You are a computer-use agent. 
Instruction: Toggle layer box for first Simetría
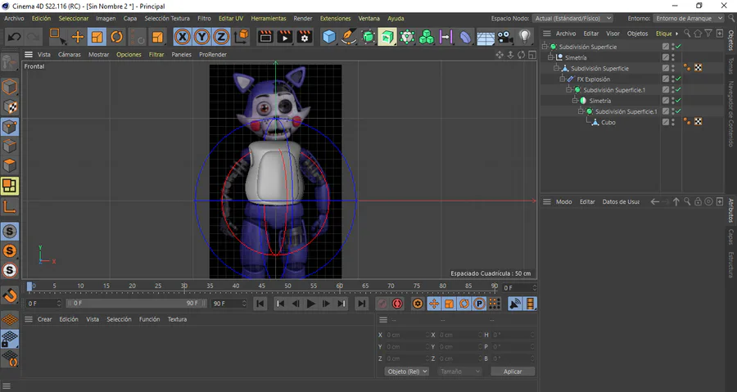[x=666, y=57]
